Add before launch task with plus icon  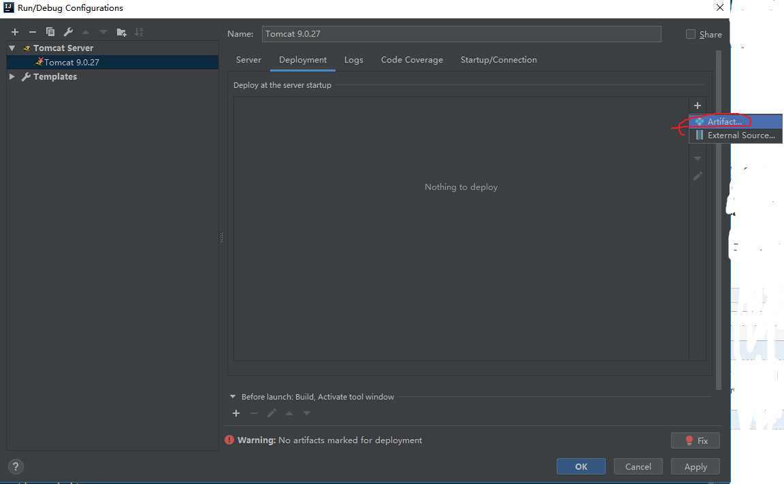coord(236,413)
